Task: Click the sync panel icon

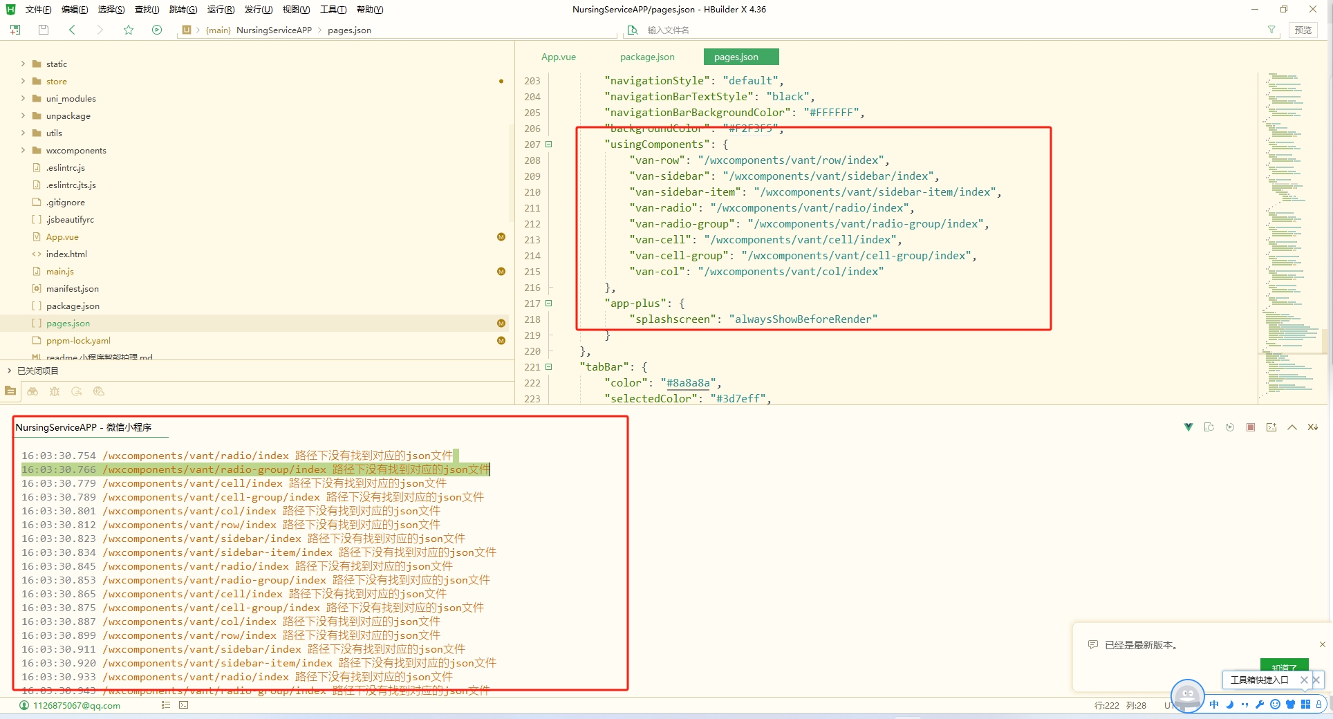Action: tap(77, 391)
